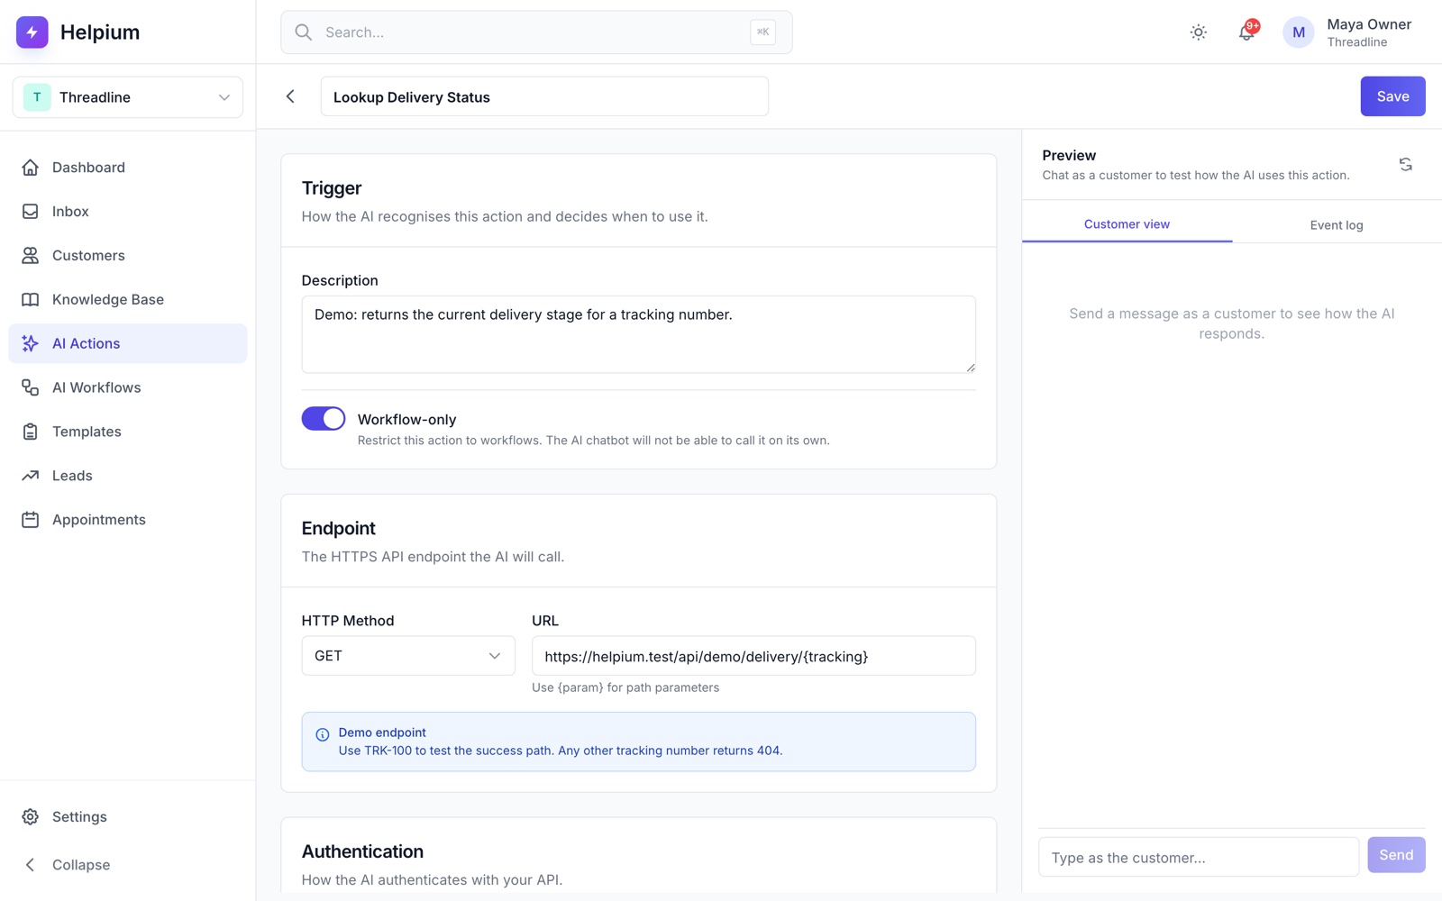
Task: Click the Trigger section heading
Action: click(332, 188)
